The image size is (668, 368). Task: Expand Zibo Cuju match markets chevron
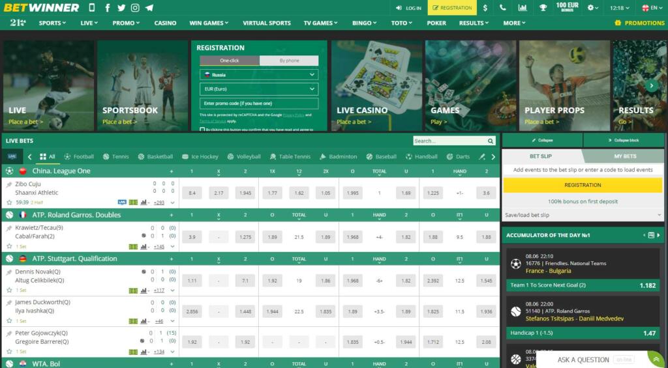[172, 203]
